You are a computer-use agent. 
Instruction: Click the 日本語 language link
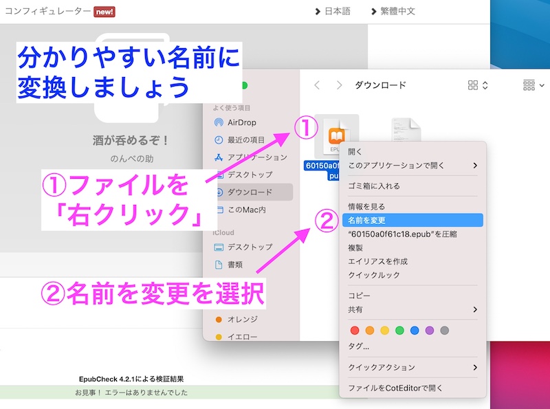[337, 11]
